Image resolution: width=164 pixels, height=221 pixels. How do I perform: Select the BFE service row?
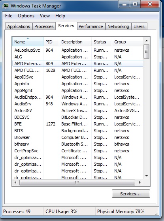[77, 124]
